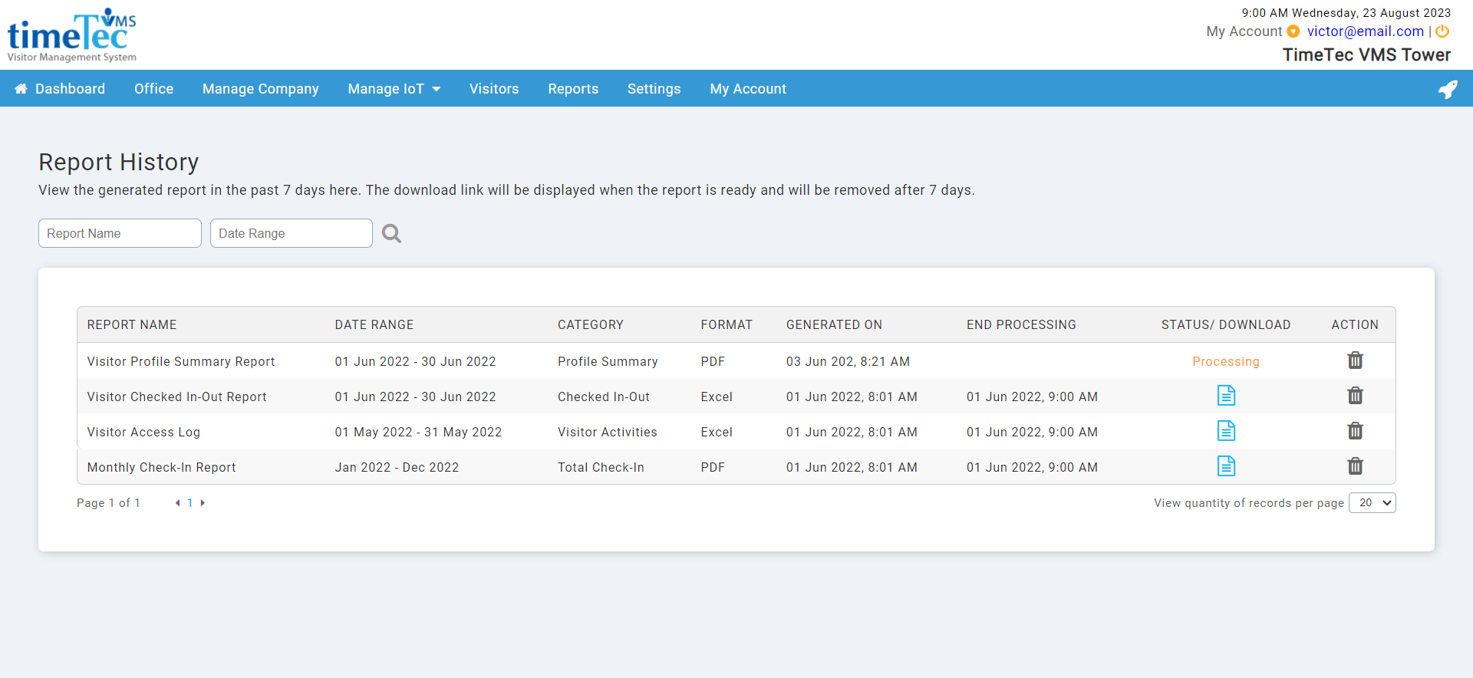This screenshot has height=678, width=1473.
Task: Open the Visitors menu
Action: [x=494, y=89]
